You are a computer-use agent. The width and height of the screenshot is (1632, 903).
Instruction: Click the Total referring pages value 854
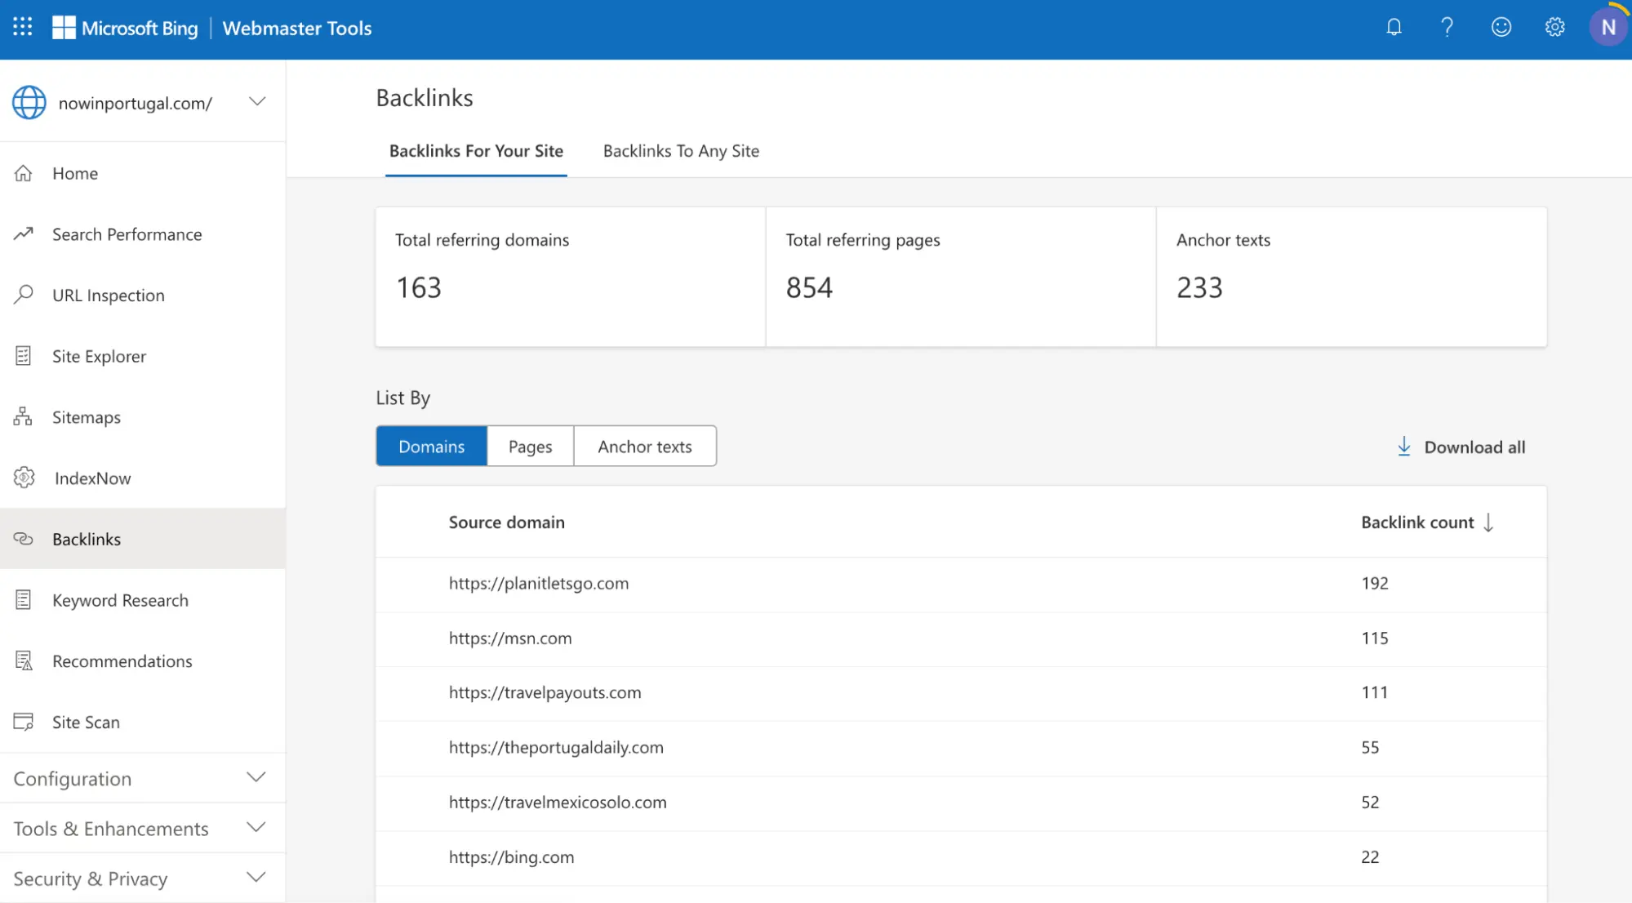click(x=809, y=287)
